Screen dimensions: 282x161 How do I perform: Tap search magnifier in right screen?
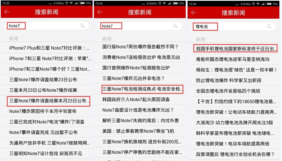click(x=269, y=27)
